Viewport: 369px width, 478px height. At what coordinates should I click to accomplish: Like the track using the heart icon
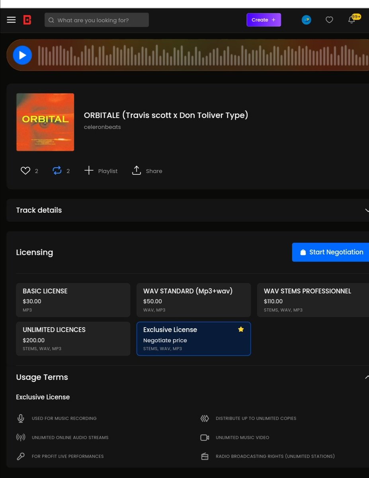click(25, 170)
